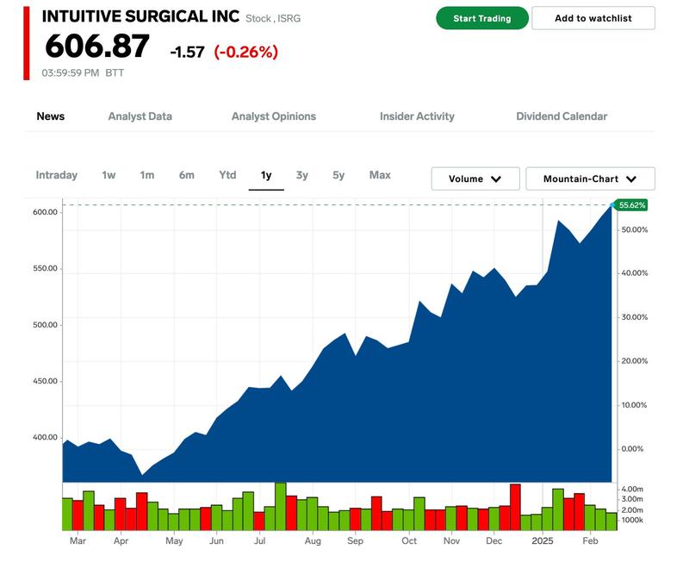View the Insider Activity tab
689x562 pixels.
pyautogui.click(x=417, y=116)
